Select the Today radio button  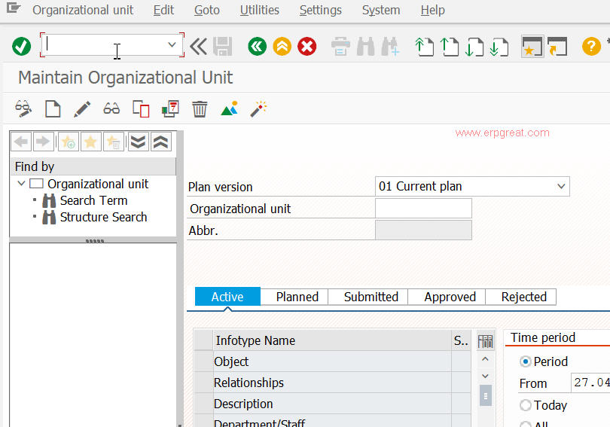pos(525,405)
